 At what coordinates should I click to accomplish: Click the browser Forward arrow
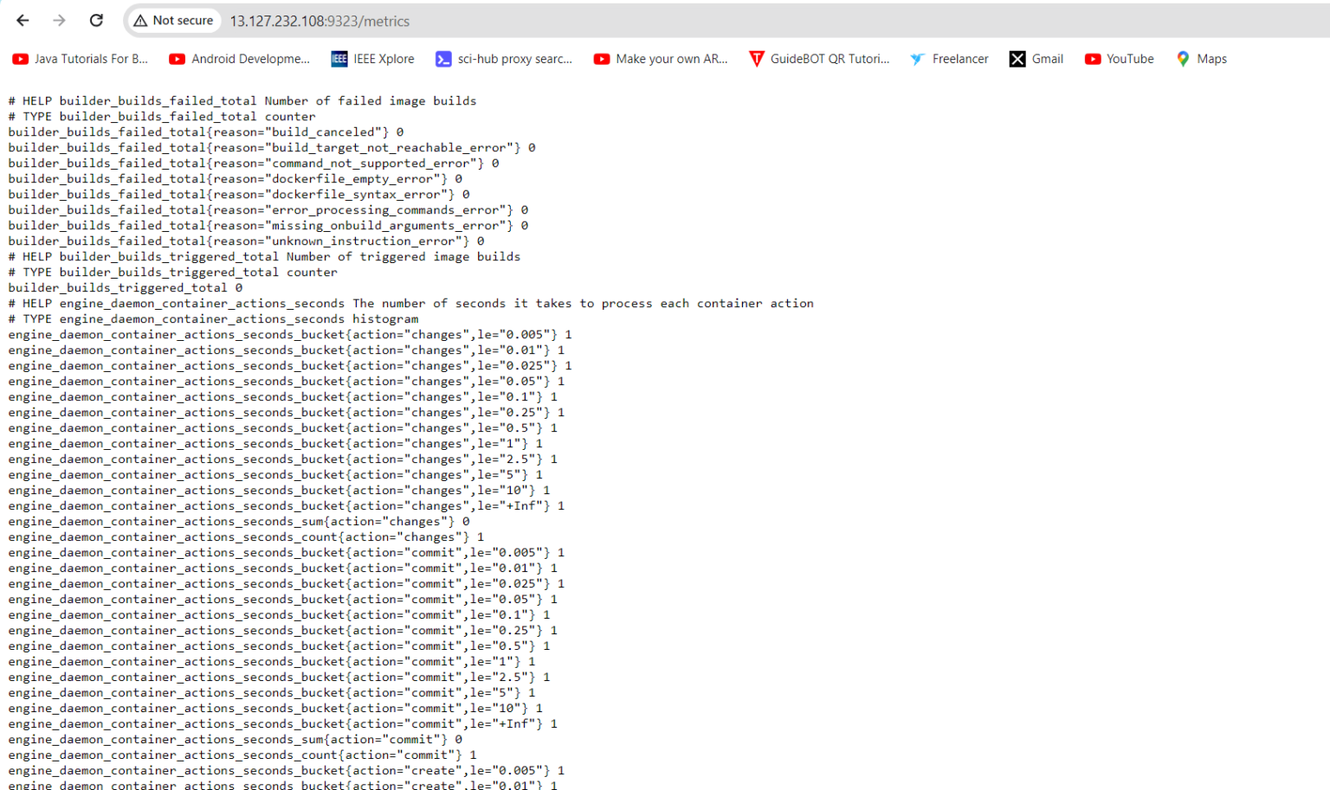59,20
